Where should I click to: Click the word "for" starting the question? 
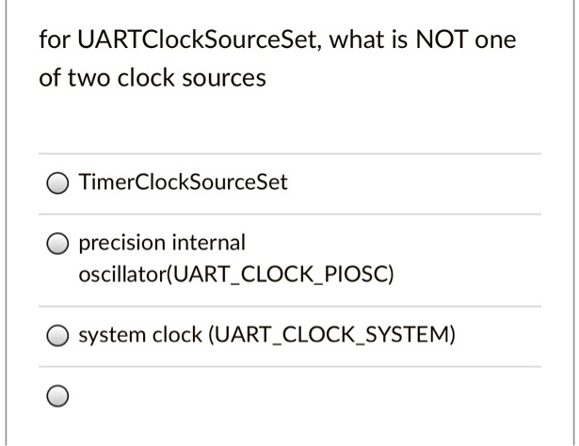[x=55, y=40]
